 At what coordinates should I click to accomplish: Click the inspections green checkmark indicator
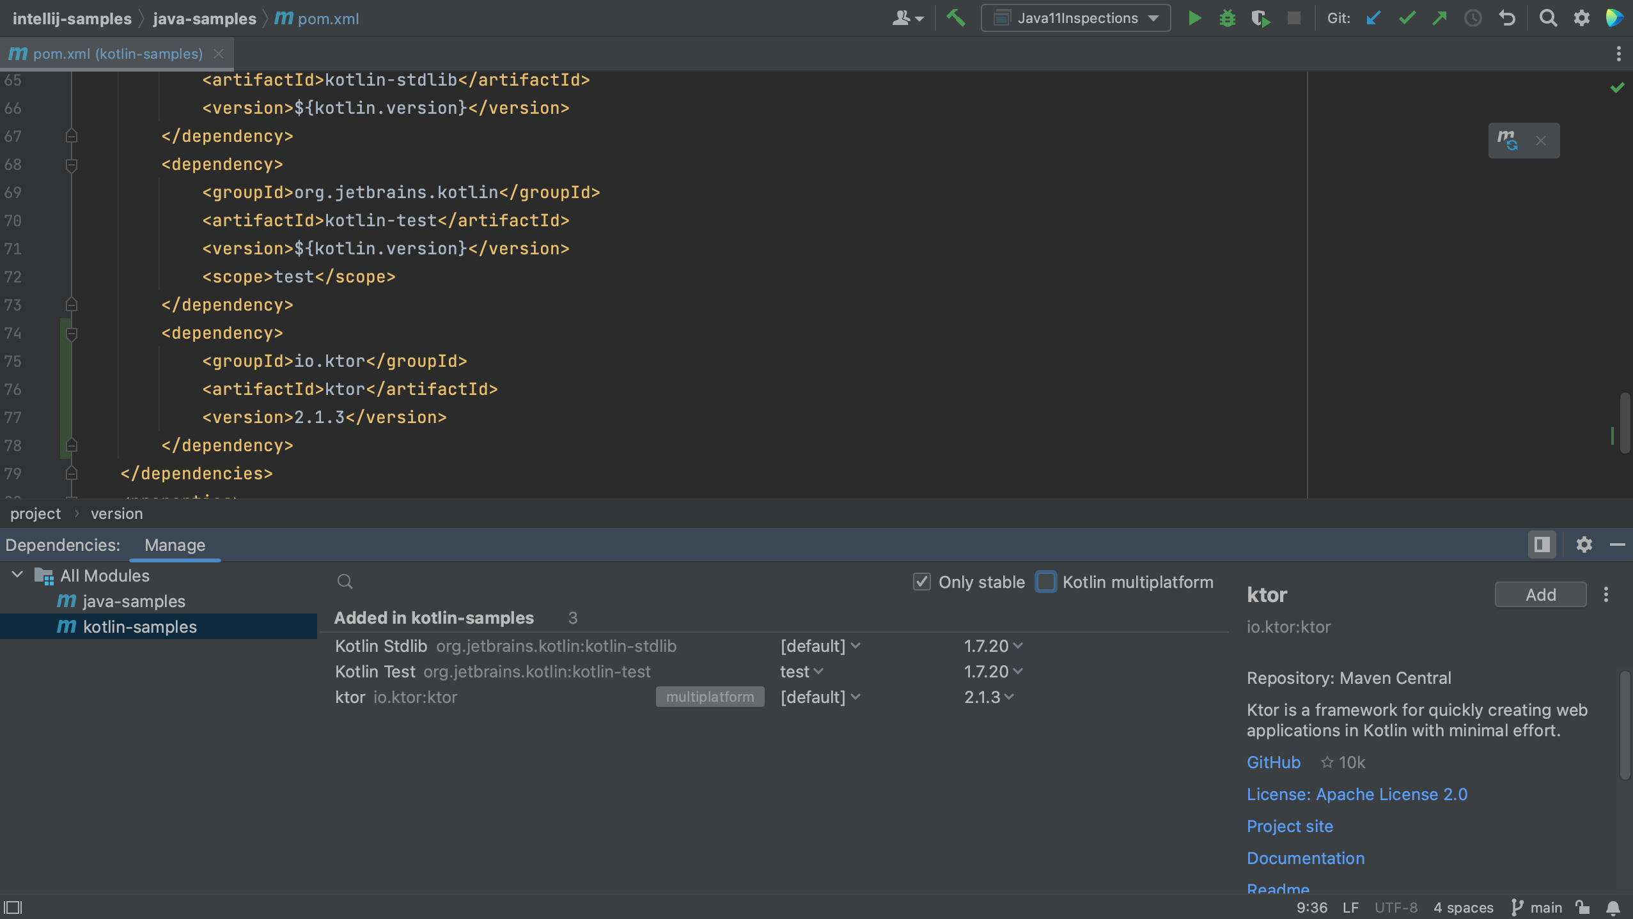pyautogui.click(x=1617, y=88)
